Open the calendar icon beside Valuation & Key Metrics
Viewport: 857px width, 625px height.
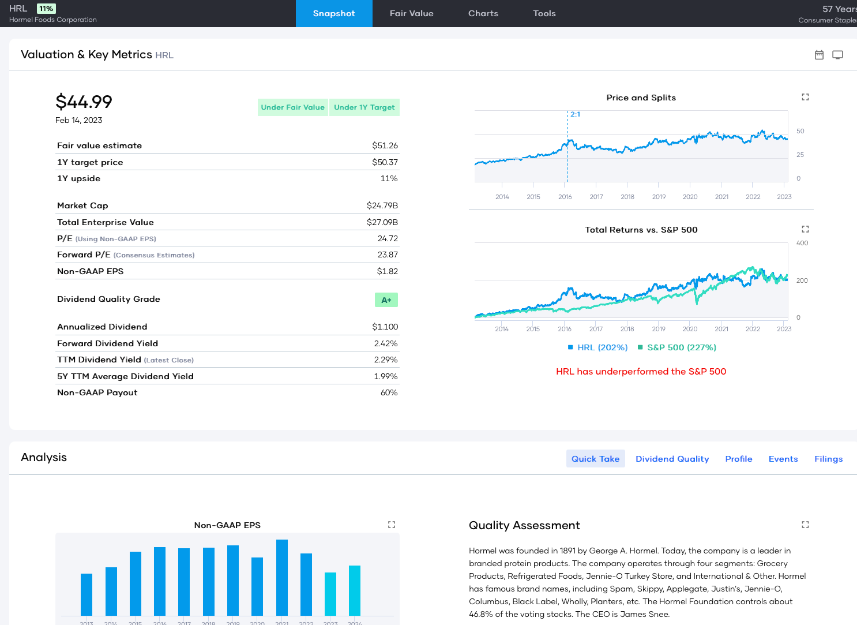819,54
